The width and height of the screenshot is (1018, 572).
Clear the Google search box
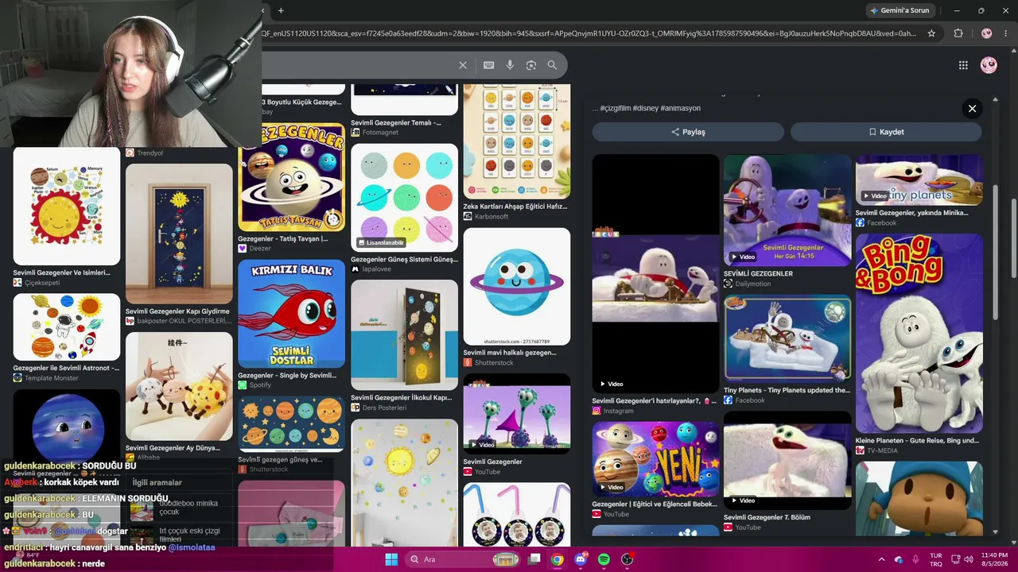coord(462,65)
